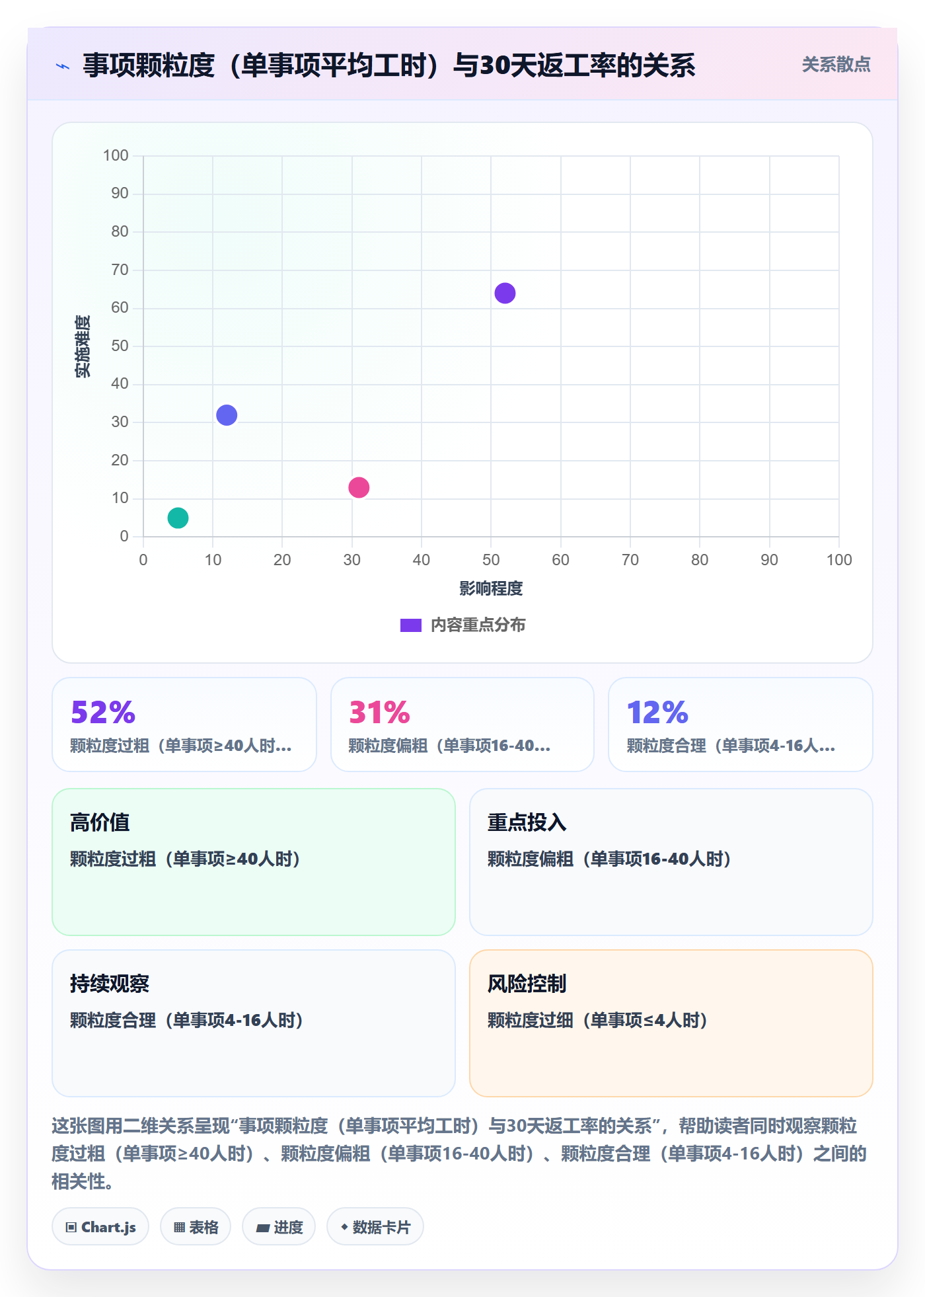The width and height of the screenshot is (925, 1297).
Task: Click the grid icon in the 表格 chip
Action: coord(179,1228)
